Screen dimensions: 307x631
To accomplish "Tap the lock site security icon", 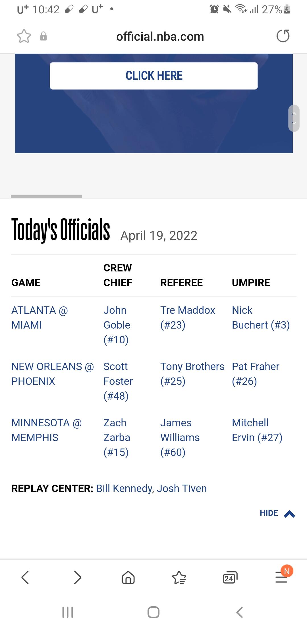I will coord(43,36).
